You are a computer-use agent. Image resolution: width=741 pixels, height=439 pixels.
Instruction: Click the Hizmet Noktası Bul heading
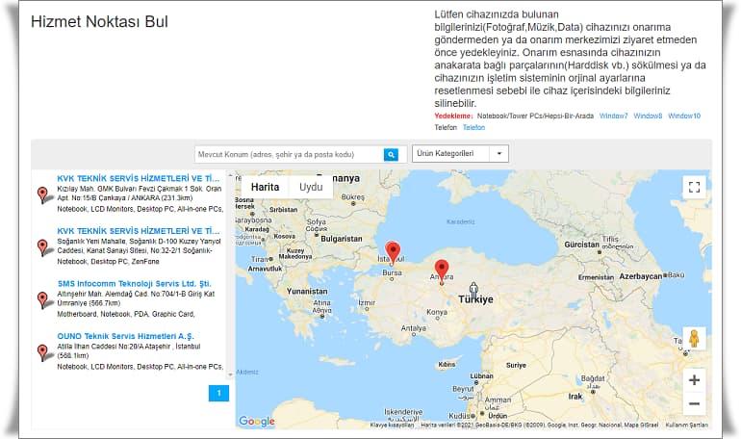[99, 22]
